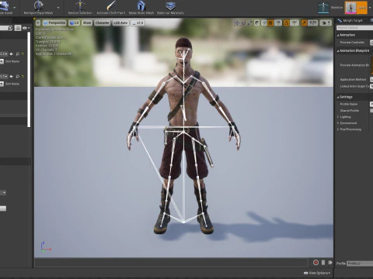Click the preview timeline scrub bar

click(171, 263)
